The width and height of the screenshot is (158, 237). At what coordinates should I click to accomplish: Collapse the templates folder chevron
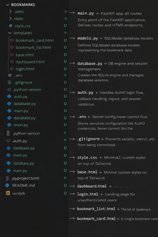(x=10, y=33)
